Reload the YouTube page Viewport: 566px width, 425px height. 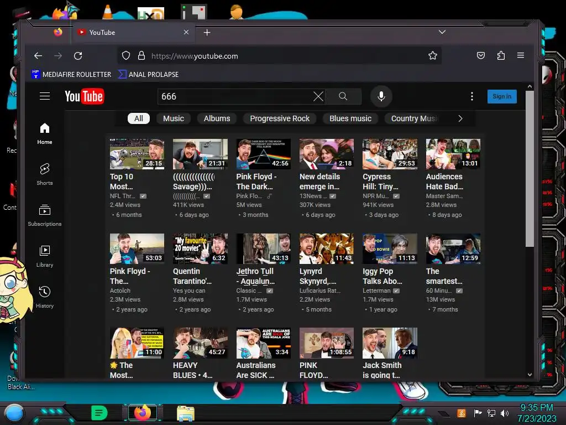[78, 56]
